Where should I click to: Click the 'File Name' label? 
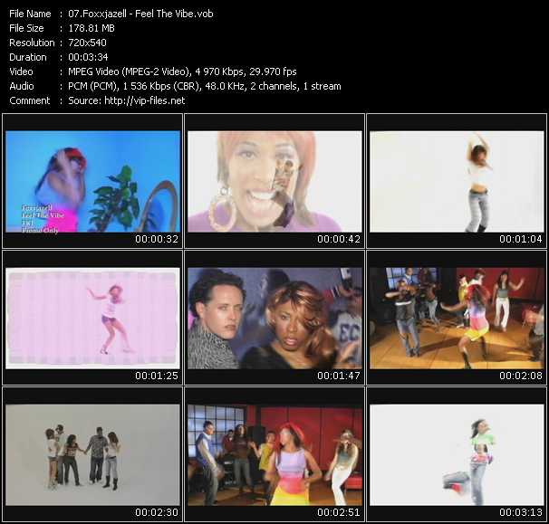(x=30, y=14)
